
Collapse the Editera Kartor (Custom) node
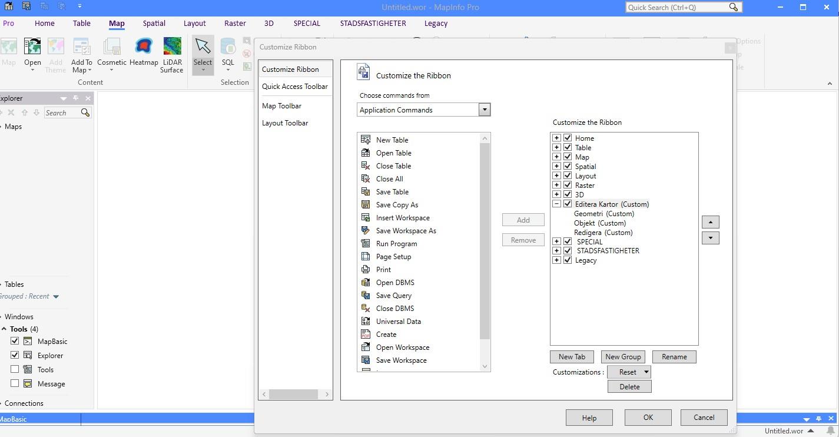(x=556, y=204)
